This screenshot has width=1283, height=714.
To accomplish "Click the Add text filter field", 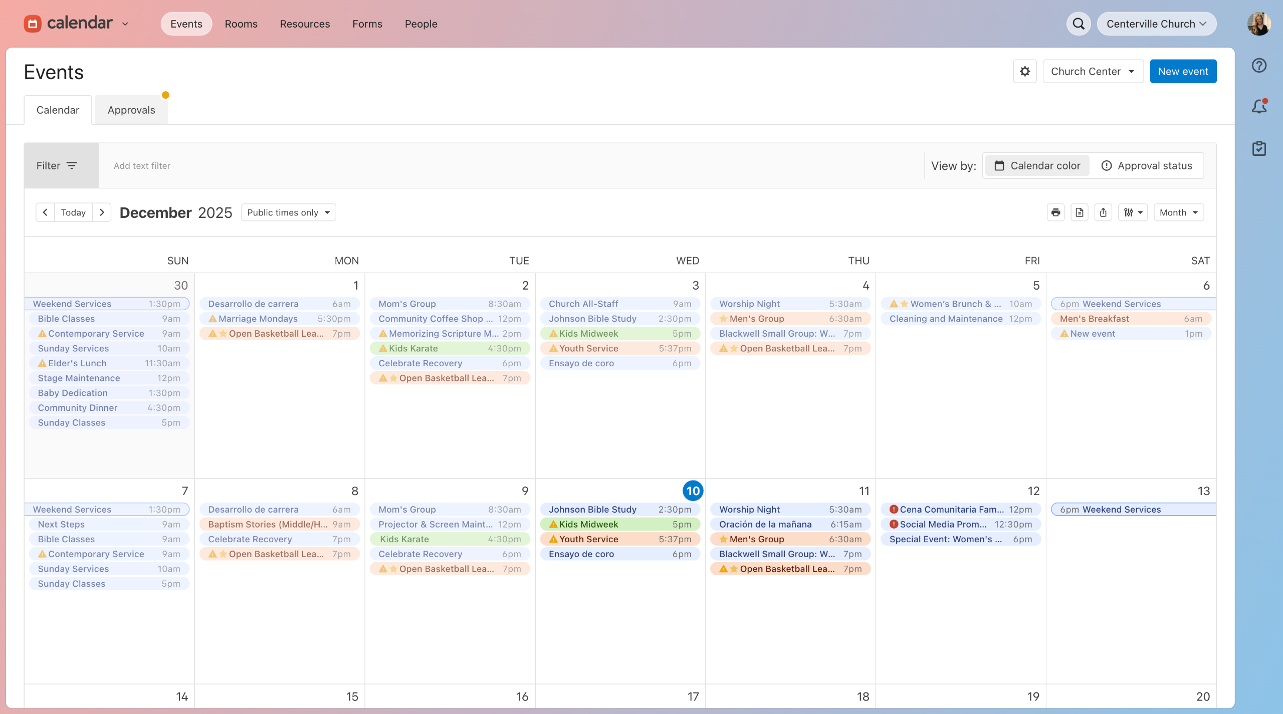I will [x=142, y=166].
